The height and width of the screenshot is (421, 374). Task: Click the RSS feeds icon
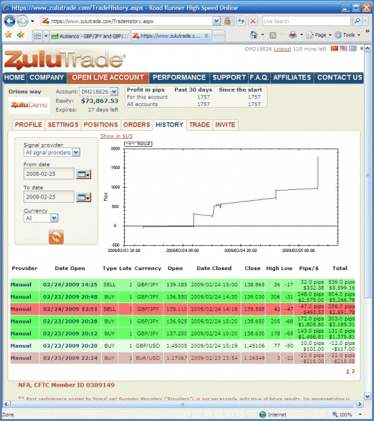click(x=273, y=35)
